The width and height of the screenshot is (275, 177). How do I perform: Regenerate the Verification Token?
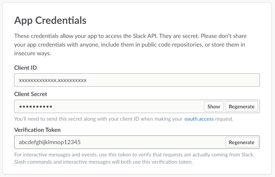point(242,142)
